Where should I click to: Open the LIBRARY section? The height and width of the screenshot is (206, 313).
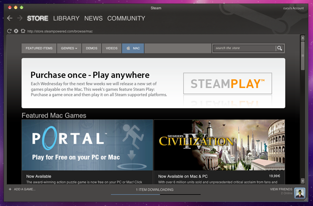pyautogui.click(x=67, y=19)
